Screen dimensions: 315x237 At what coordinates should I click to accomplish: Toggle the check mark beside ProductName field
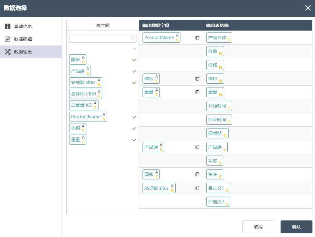tap(134, 117)
